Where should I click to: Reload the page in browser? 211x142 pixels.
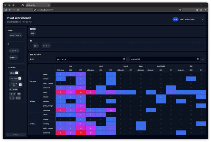click(x=18, y=10)
